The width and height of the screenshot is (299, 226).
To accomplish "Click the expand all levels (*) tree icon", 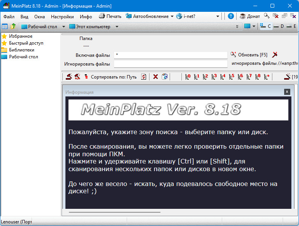I will click(x=267, y=77).
